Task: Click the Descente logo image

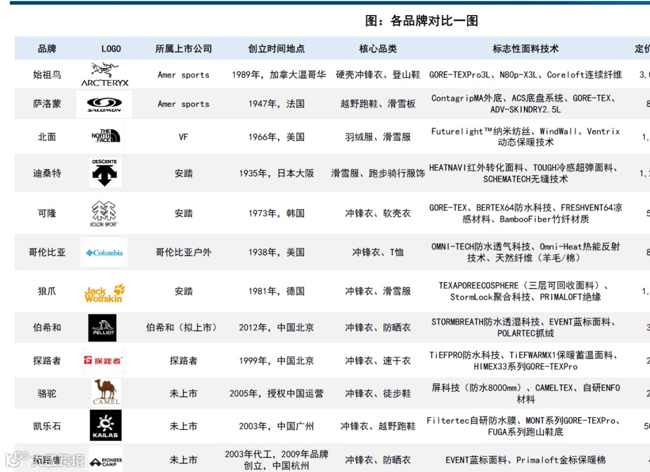Action: pos(105,172)
